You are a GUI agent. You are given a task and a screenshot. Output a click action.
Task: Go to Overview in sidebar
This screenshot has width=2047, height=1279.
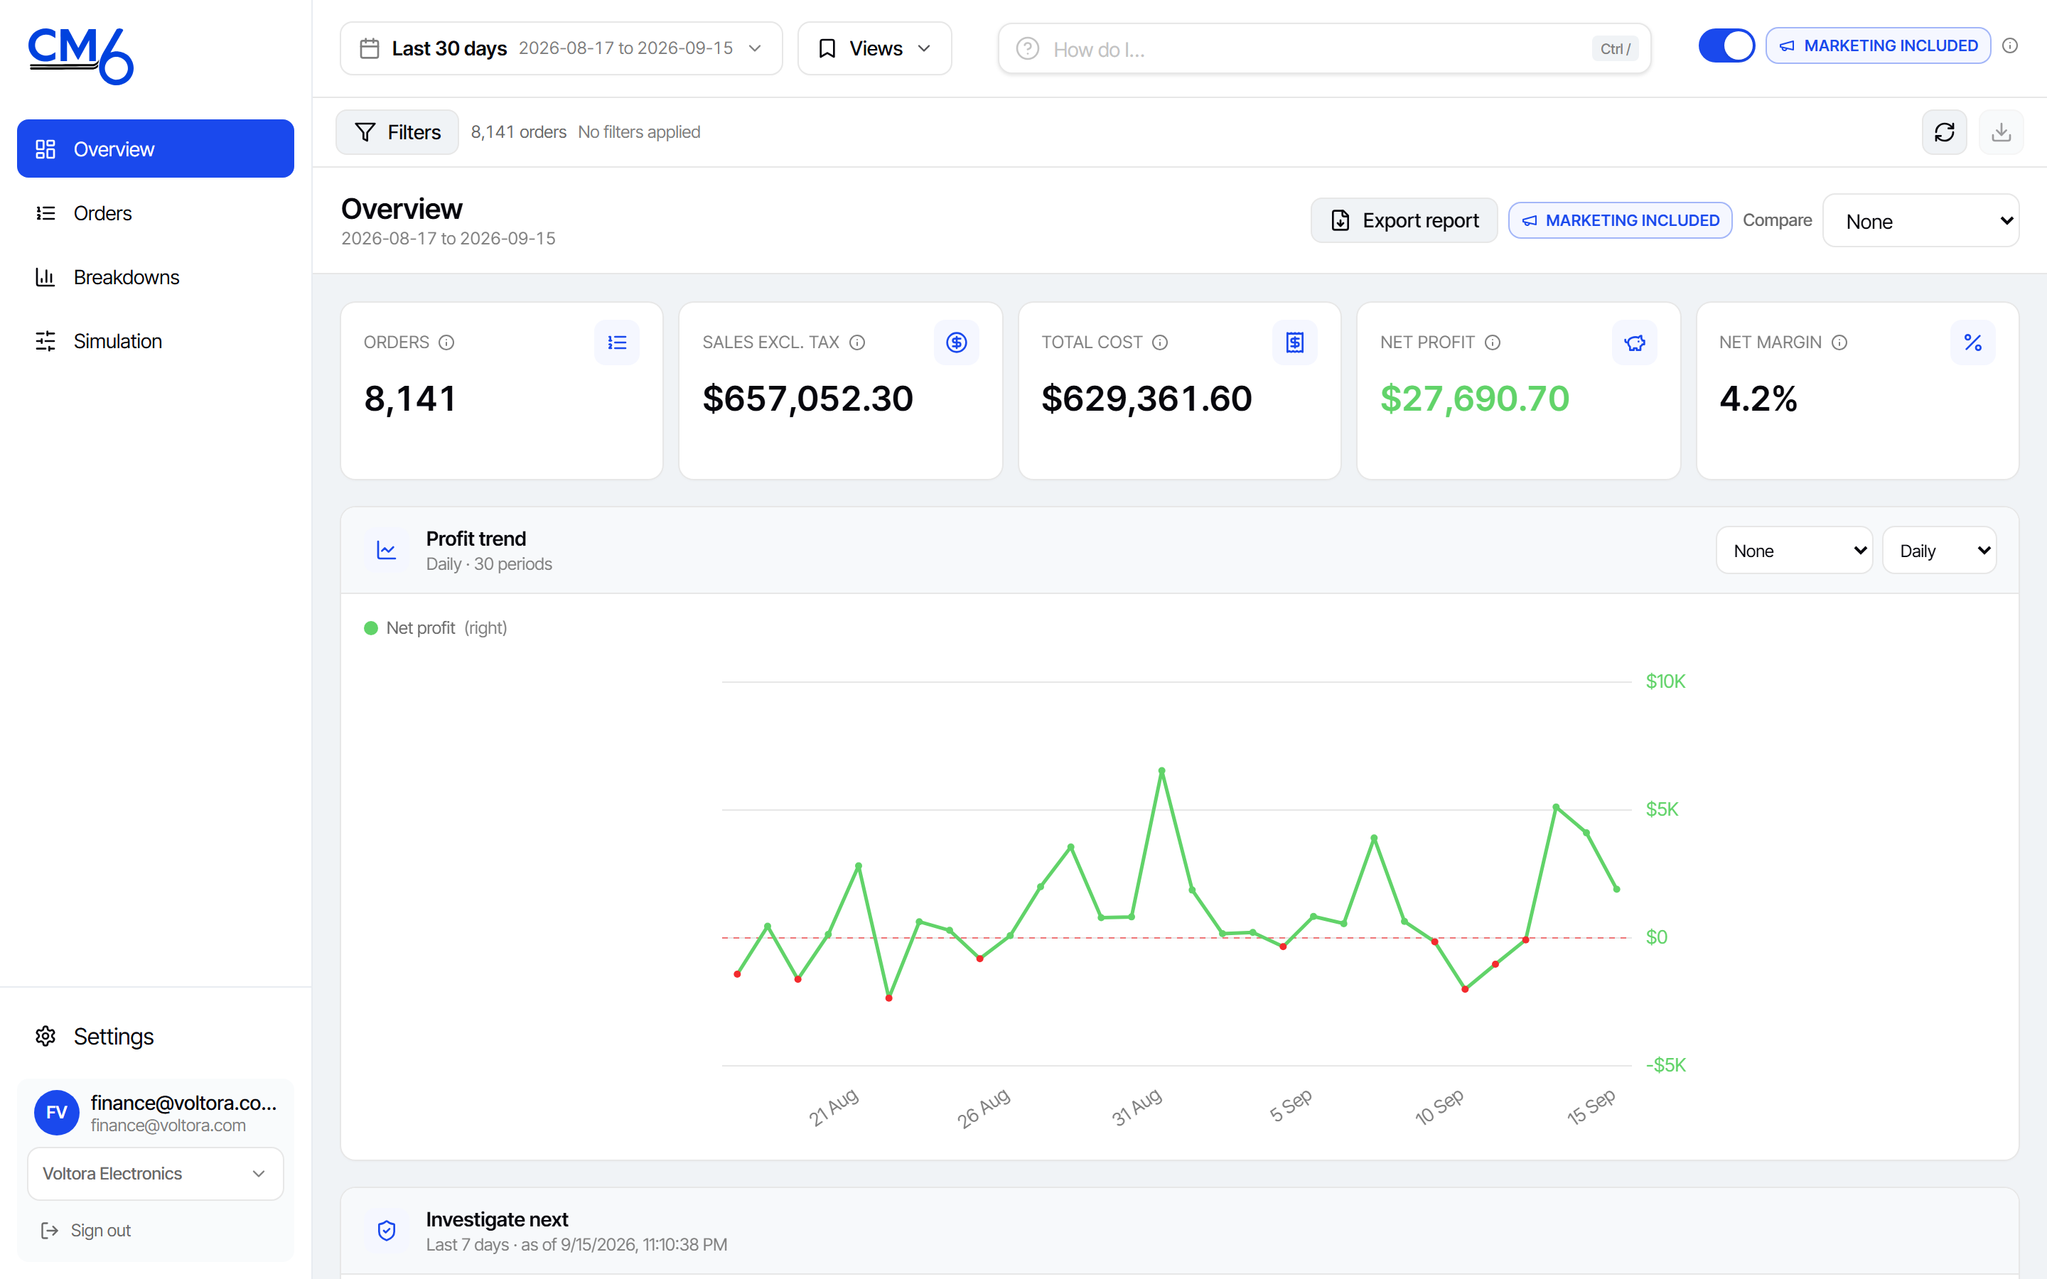pyautogui.click(x=156, y=149)
